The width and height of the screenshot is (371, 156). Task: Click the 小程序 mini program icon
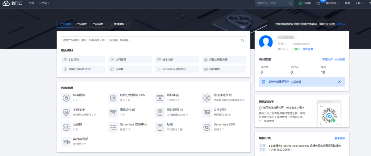300,3
